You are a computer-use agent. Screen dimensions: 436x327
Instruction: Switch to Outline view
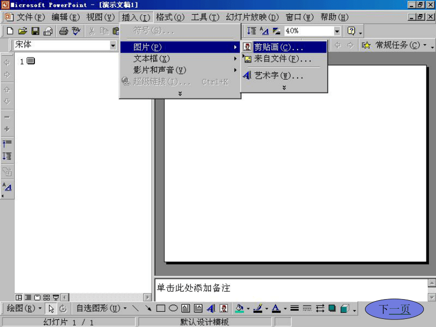28,298
